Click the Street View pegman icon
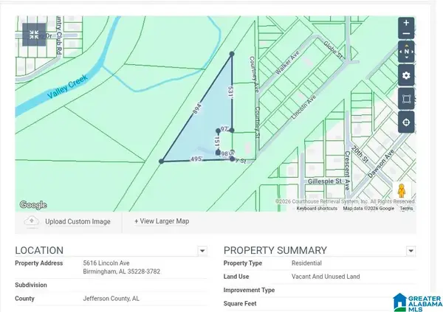This screenshot has width=443, height=312. point(402,192)
